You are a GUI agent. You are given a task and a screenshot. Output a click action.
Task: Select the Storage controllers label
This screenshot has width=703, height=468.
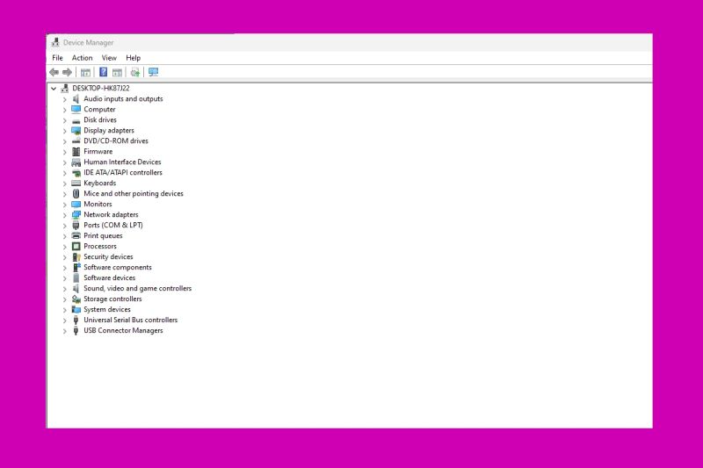pos(112,299)
